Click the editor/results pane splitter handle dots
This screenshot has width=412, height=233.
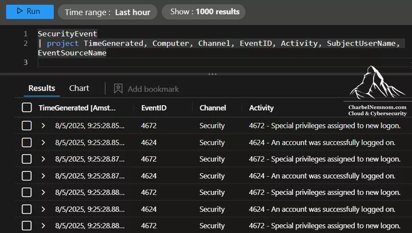(x=212, y=74)
